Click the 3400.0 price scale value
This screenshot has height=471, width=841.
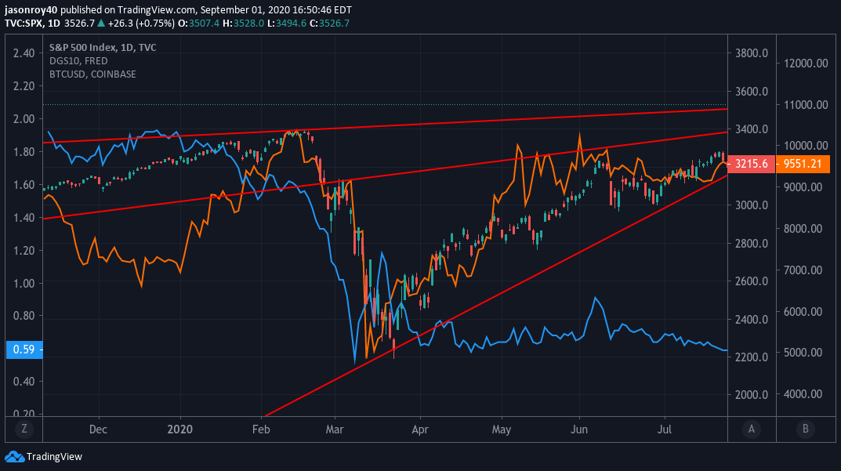tap(752, 129)
